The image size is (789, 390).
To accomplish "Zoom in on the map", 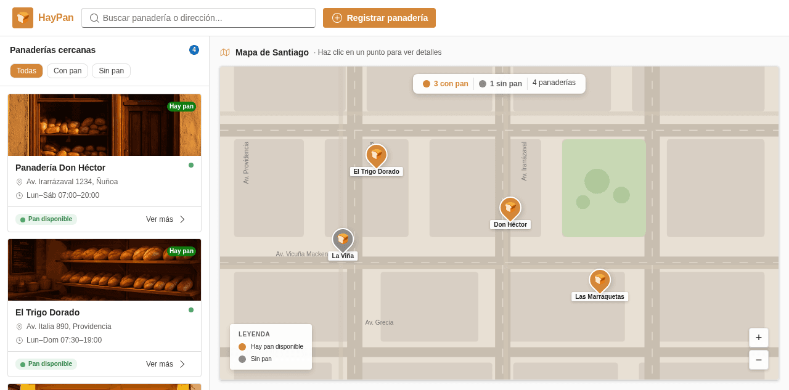I will coord(759,338).
